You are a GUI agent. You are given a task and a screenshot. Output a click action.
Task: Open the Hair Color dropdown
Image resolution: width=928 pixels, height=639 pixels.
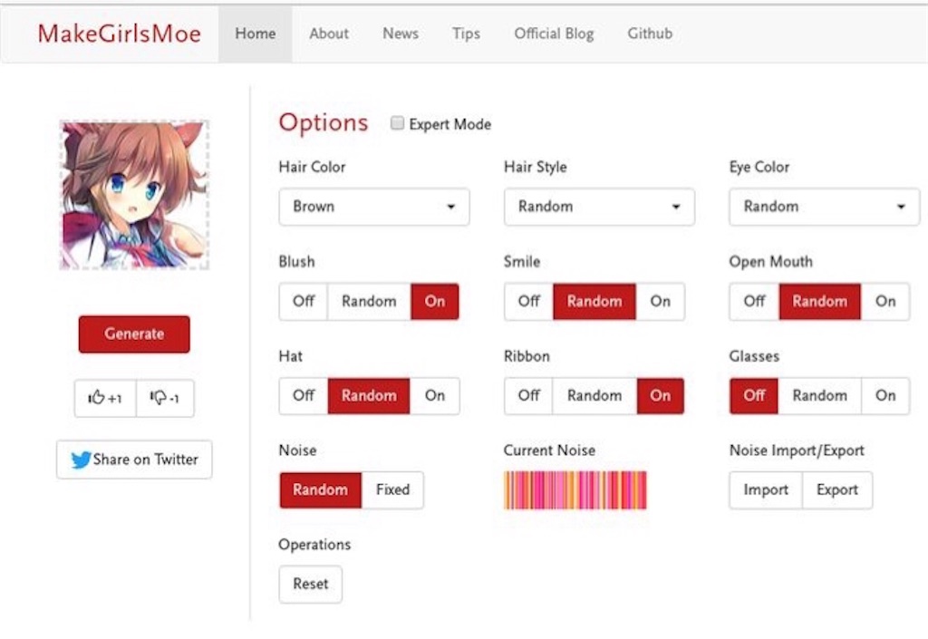[x=374, y=207]
